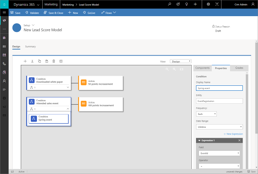The height and width of the screenshot is (174, 258).
Task: Expand Downloaded white paper condition chevron
Action: click(68, 87)
